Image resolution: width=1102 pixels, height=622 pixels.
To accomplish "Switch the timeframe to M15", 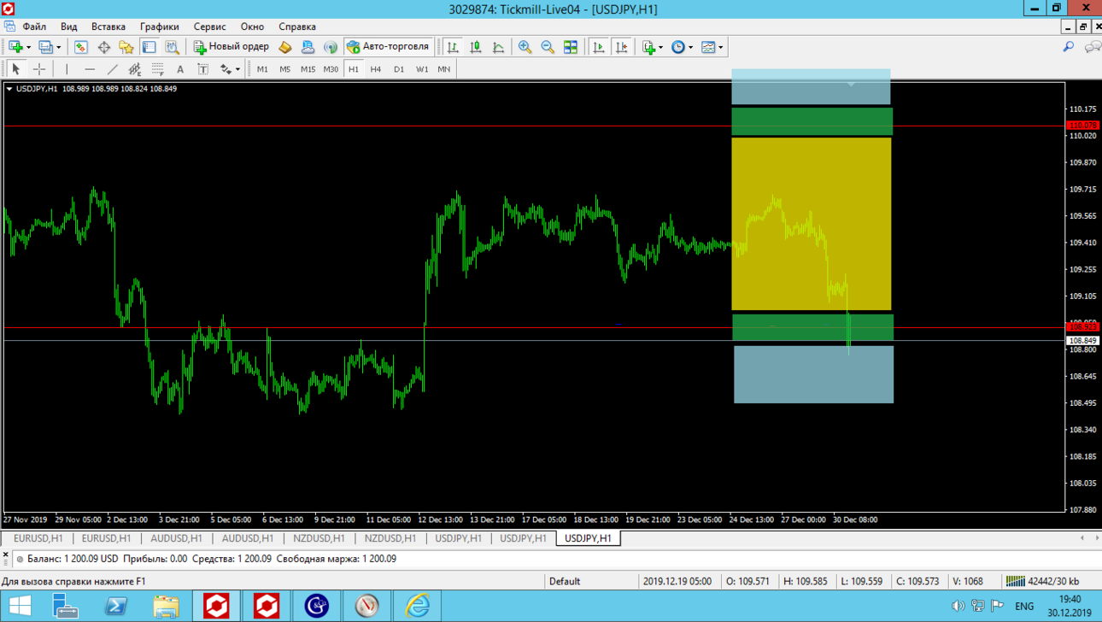I will point(308,69).
